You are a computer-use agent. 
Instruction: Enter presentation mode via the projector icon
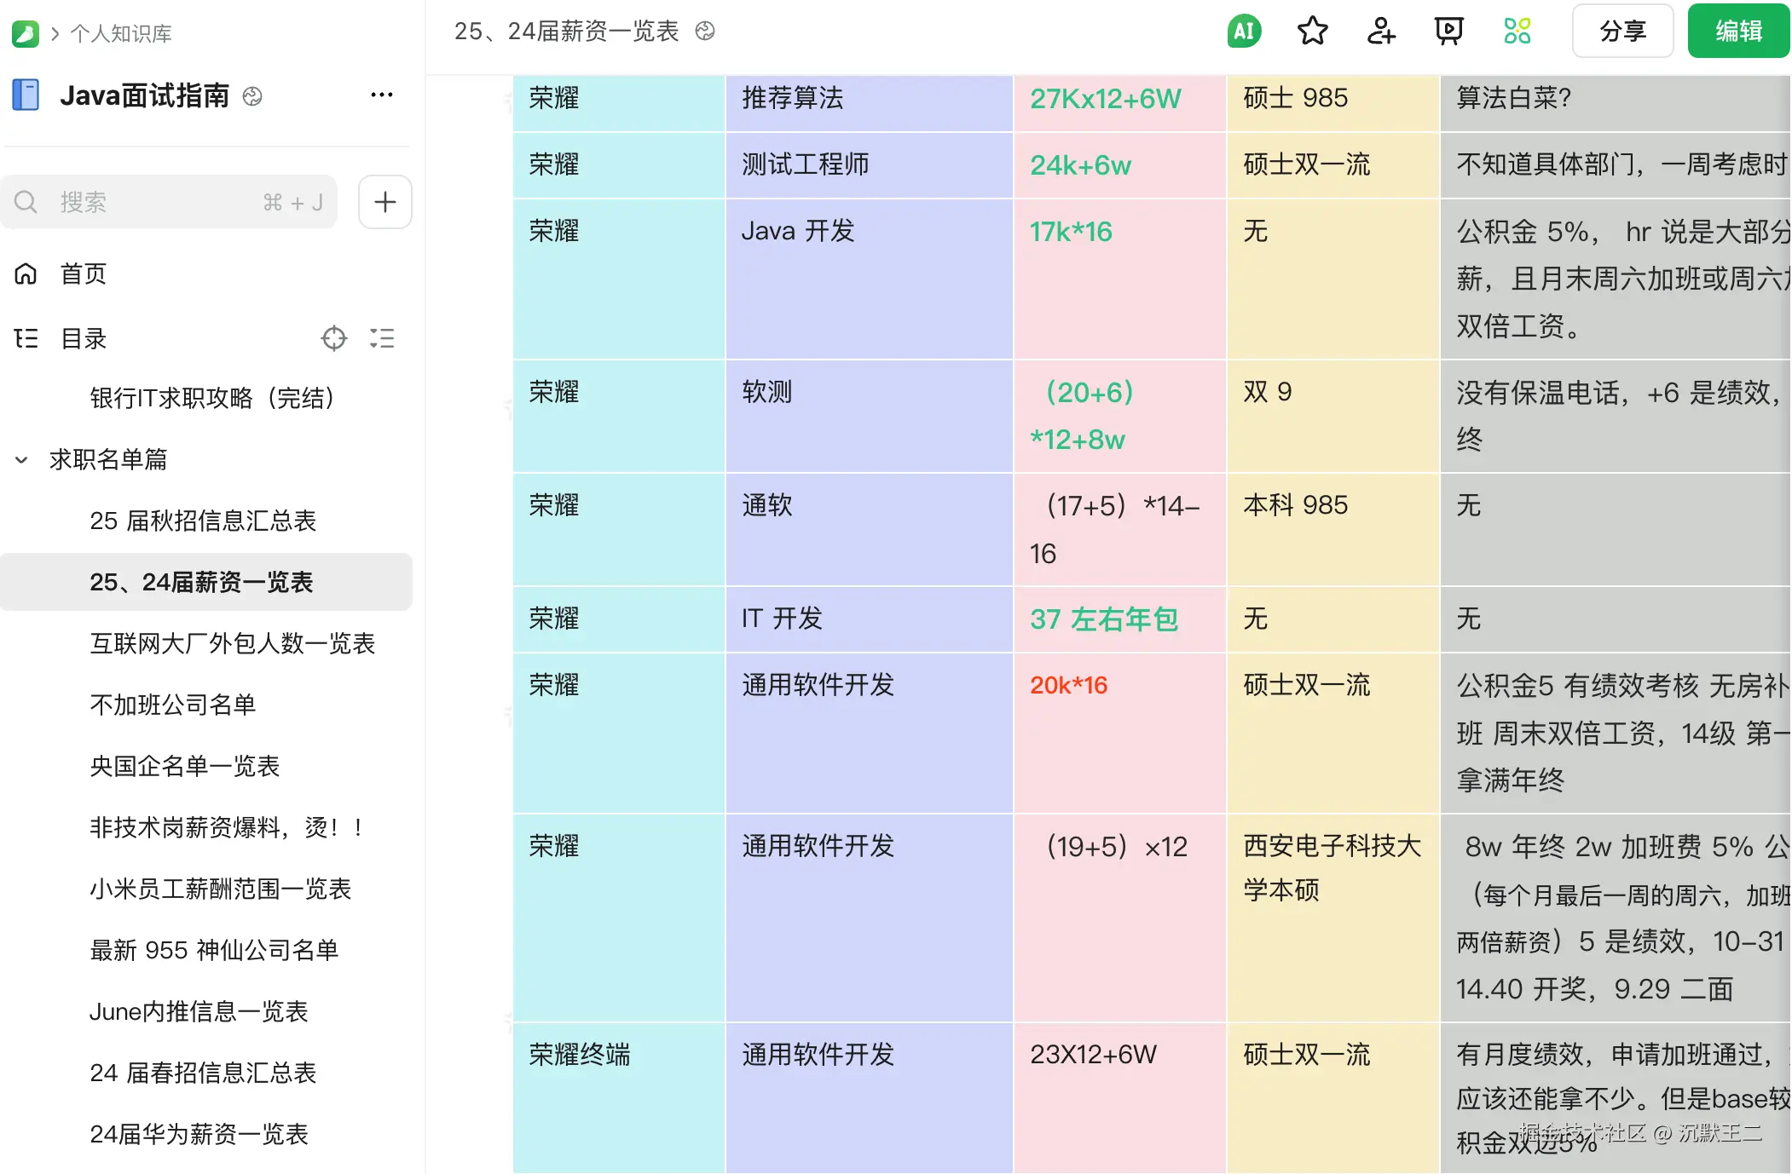tap(1448, 31)
